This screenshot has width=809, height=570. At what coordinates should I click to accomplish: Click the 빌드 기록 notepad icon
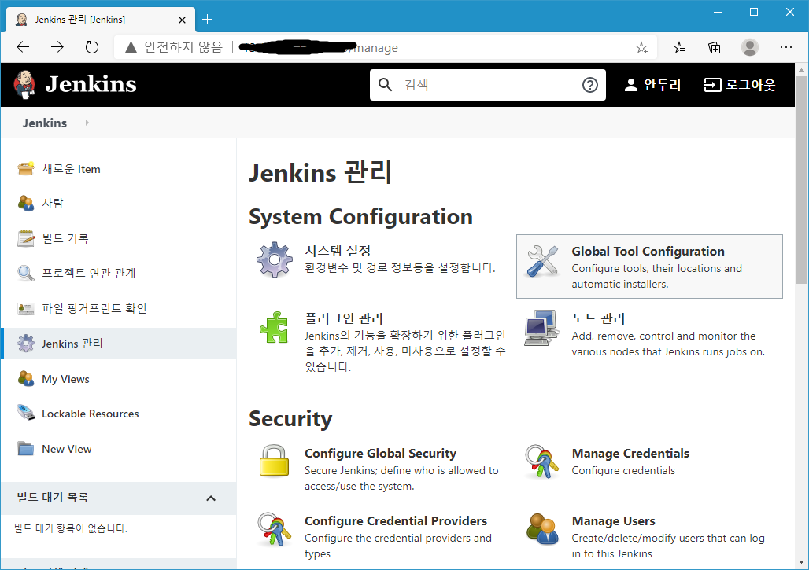coord(26,238)
